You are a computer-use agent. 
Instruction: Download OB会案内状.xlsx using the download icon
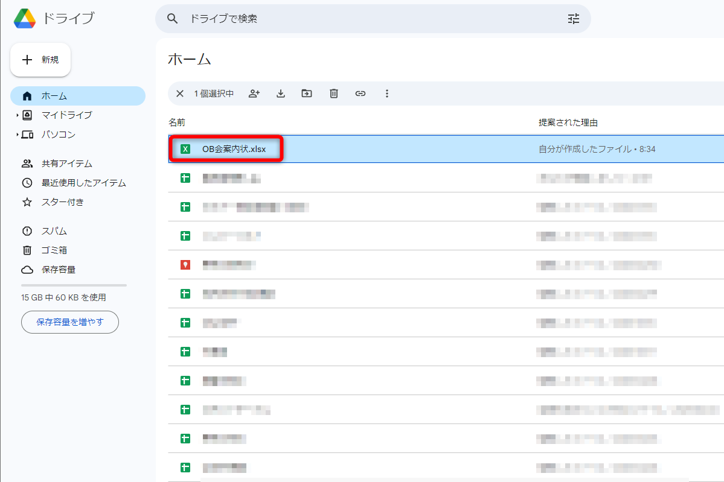280,94
